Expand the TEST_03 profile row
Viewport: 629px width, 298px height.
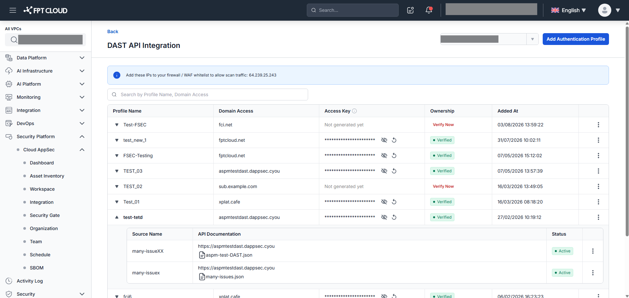click(x=117, y=171)
